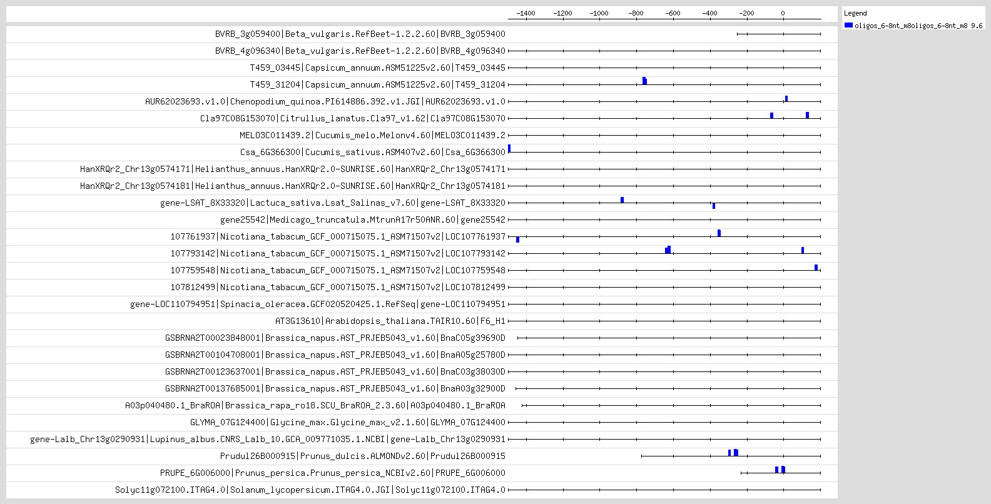Select the gene25542 Medicago_truncatula row label
The image size is (991, 504).
(363, 219)
